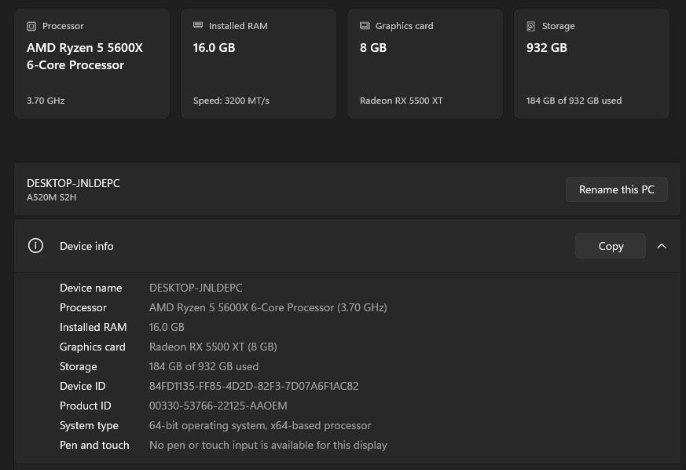Open the Installed RAM 16.0 GB card

pyautogui.click(x=259, y=64)
